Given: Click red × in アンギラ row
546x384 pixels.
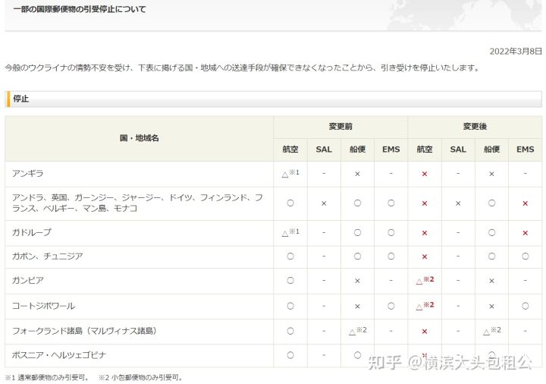Looking at the screenshot, I should (x=425, y=174).
